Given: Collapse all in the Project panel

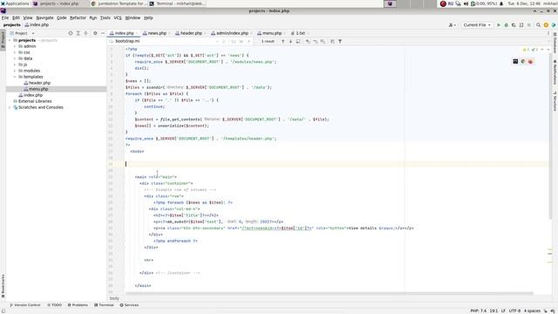Looking at the screenshot, I should 85,33.
